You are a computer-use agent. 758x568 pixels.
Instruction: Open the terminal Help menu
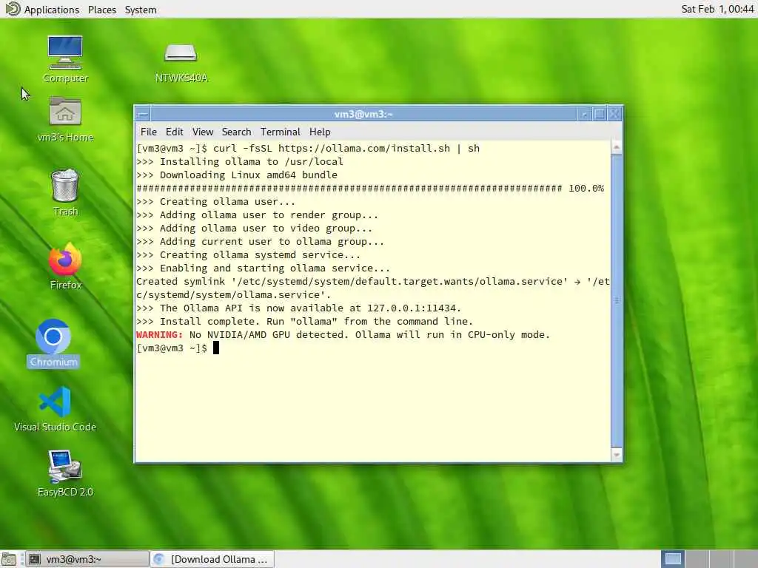tap(320, 132)
